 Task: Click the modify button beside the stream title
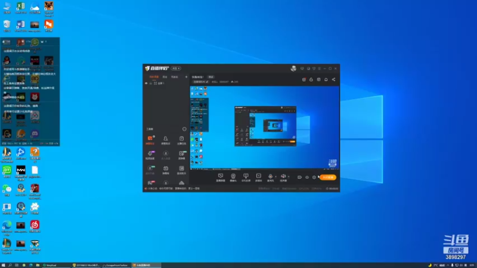(x=211, y=77)
